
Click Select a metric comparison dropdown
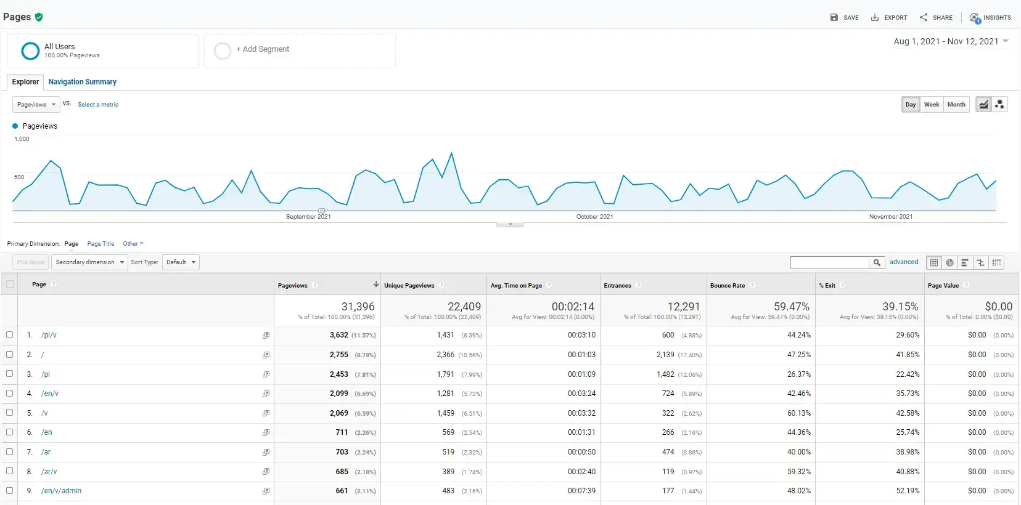click(98, 105)
